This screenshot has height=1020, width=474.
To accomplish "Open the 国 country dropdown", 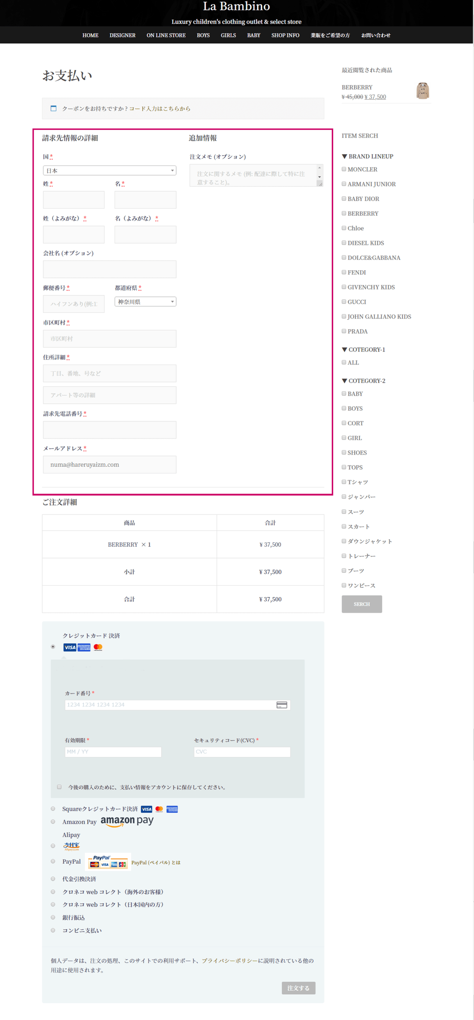I will pyautogui.click(x=110, y=171).
